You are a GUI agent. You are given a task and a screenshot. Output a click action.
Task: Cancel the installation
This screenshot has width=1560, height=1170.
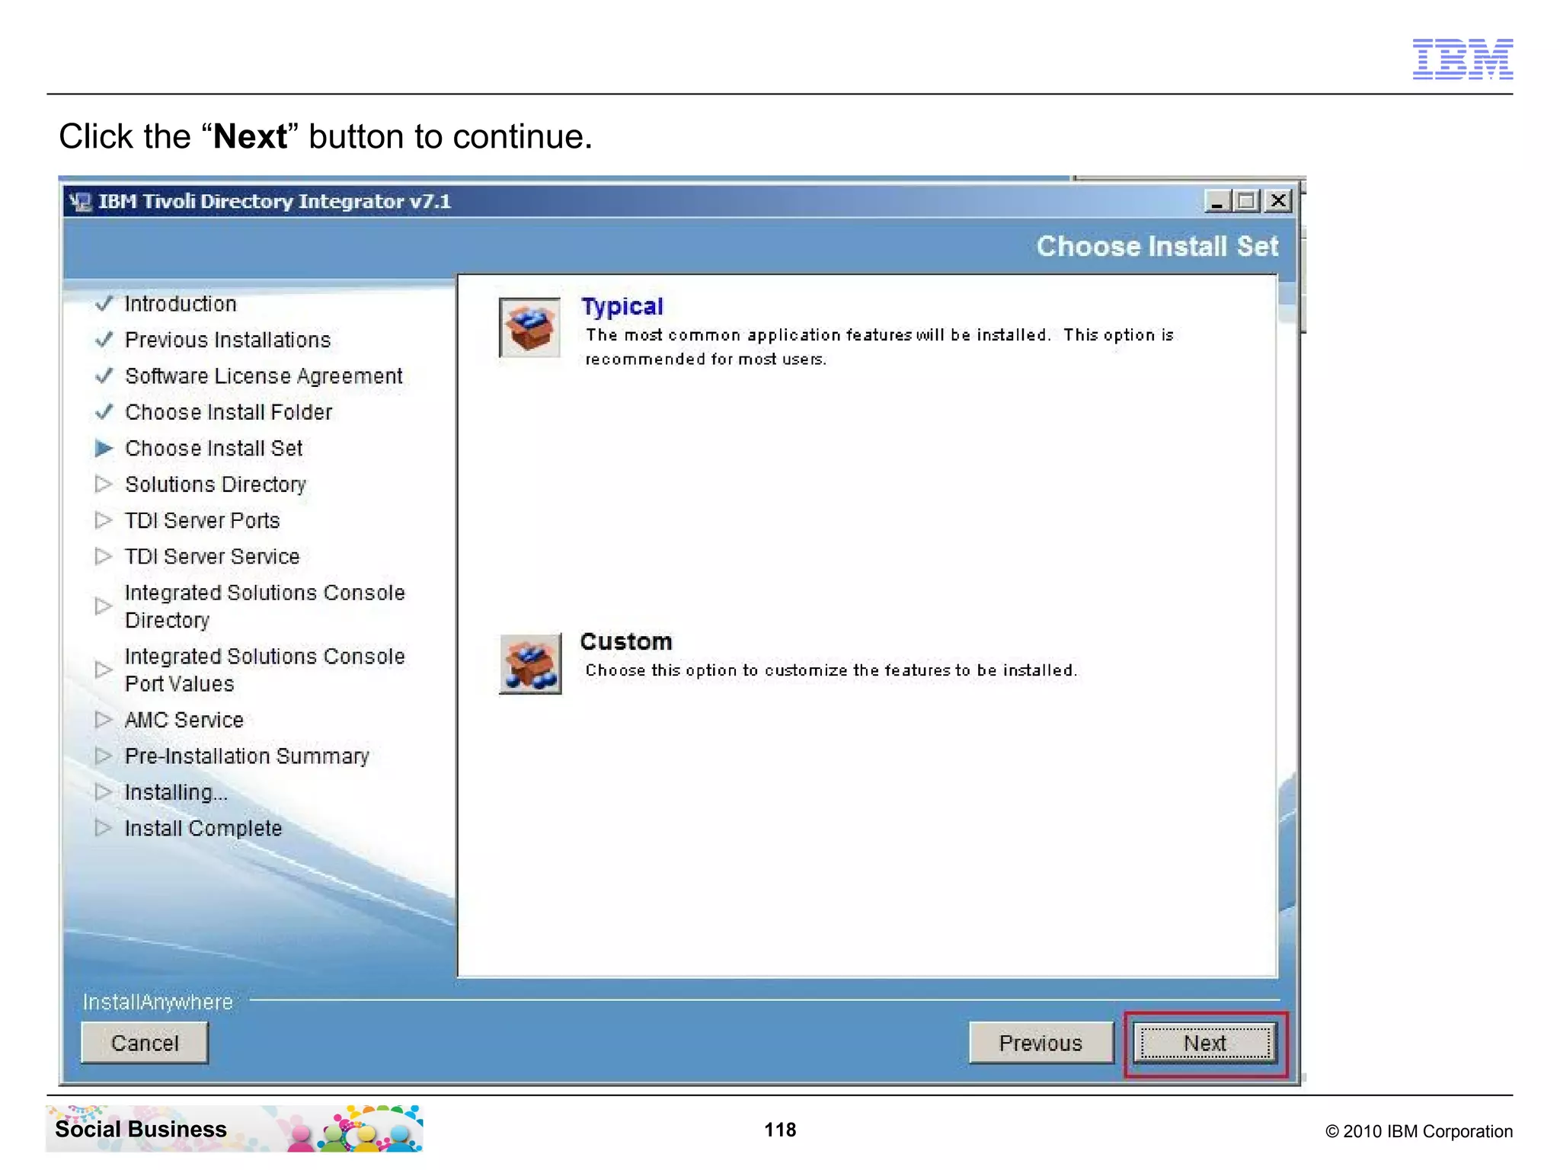pyautogui.click(x=145, y=1043)
